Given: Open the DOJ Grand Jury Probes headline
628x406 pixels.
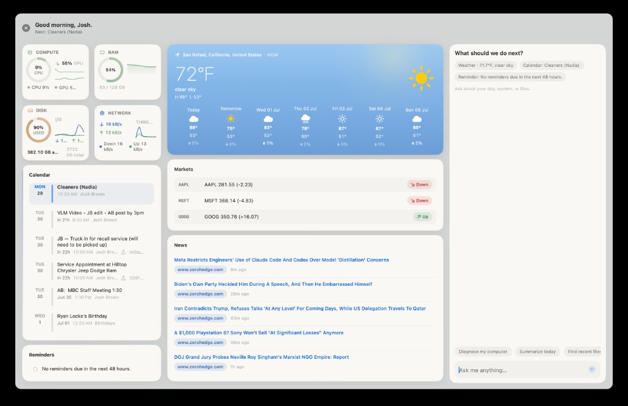Looking at the screenshot, I should [261, 357].
